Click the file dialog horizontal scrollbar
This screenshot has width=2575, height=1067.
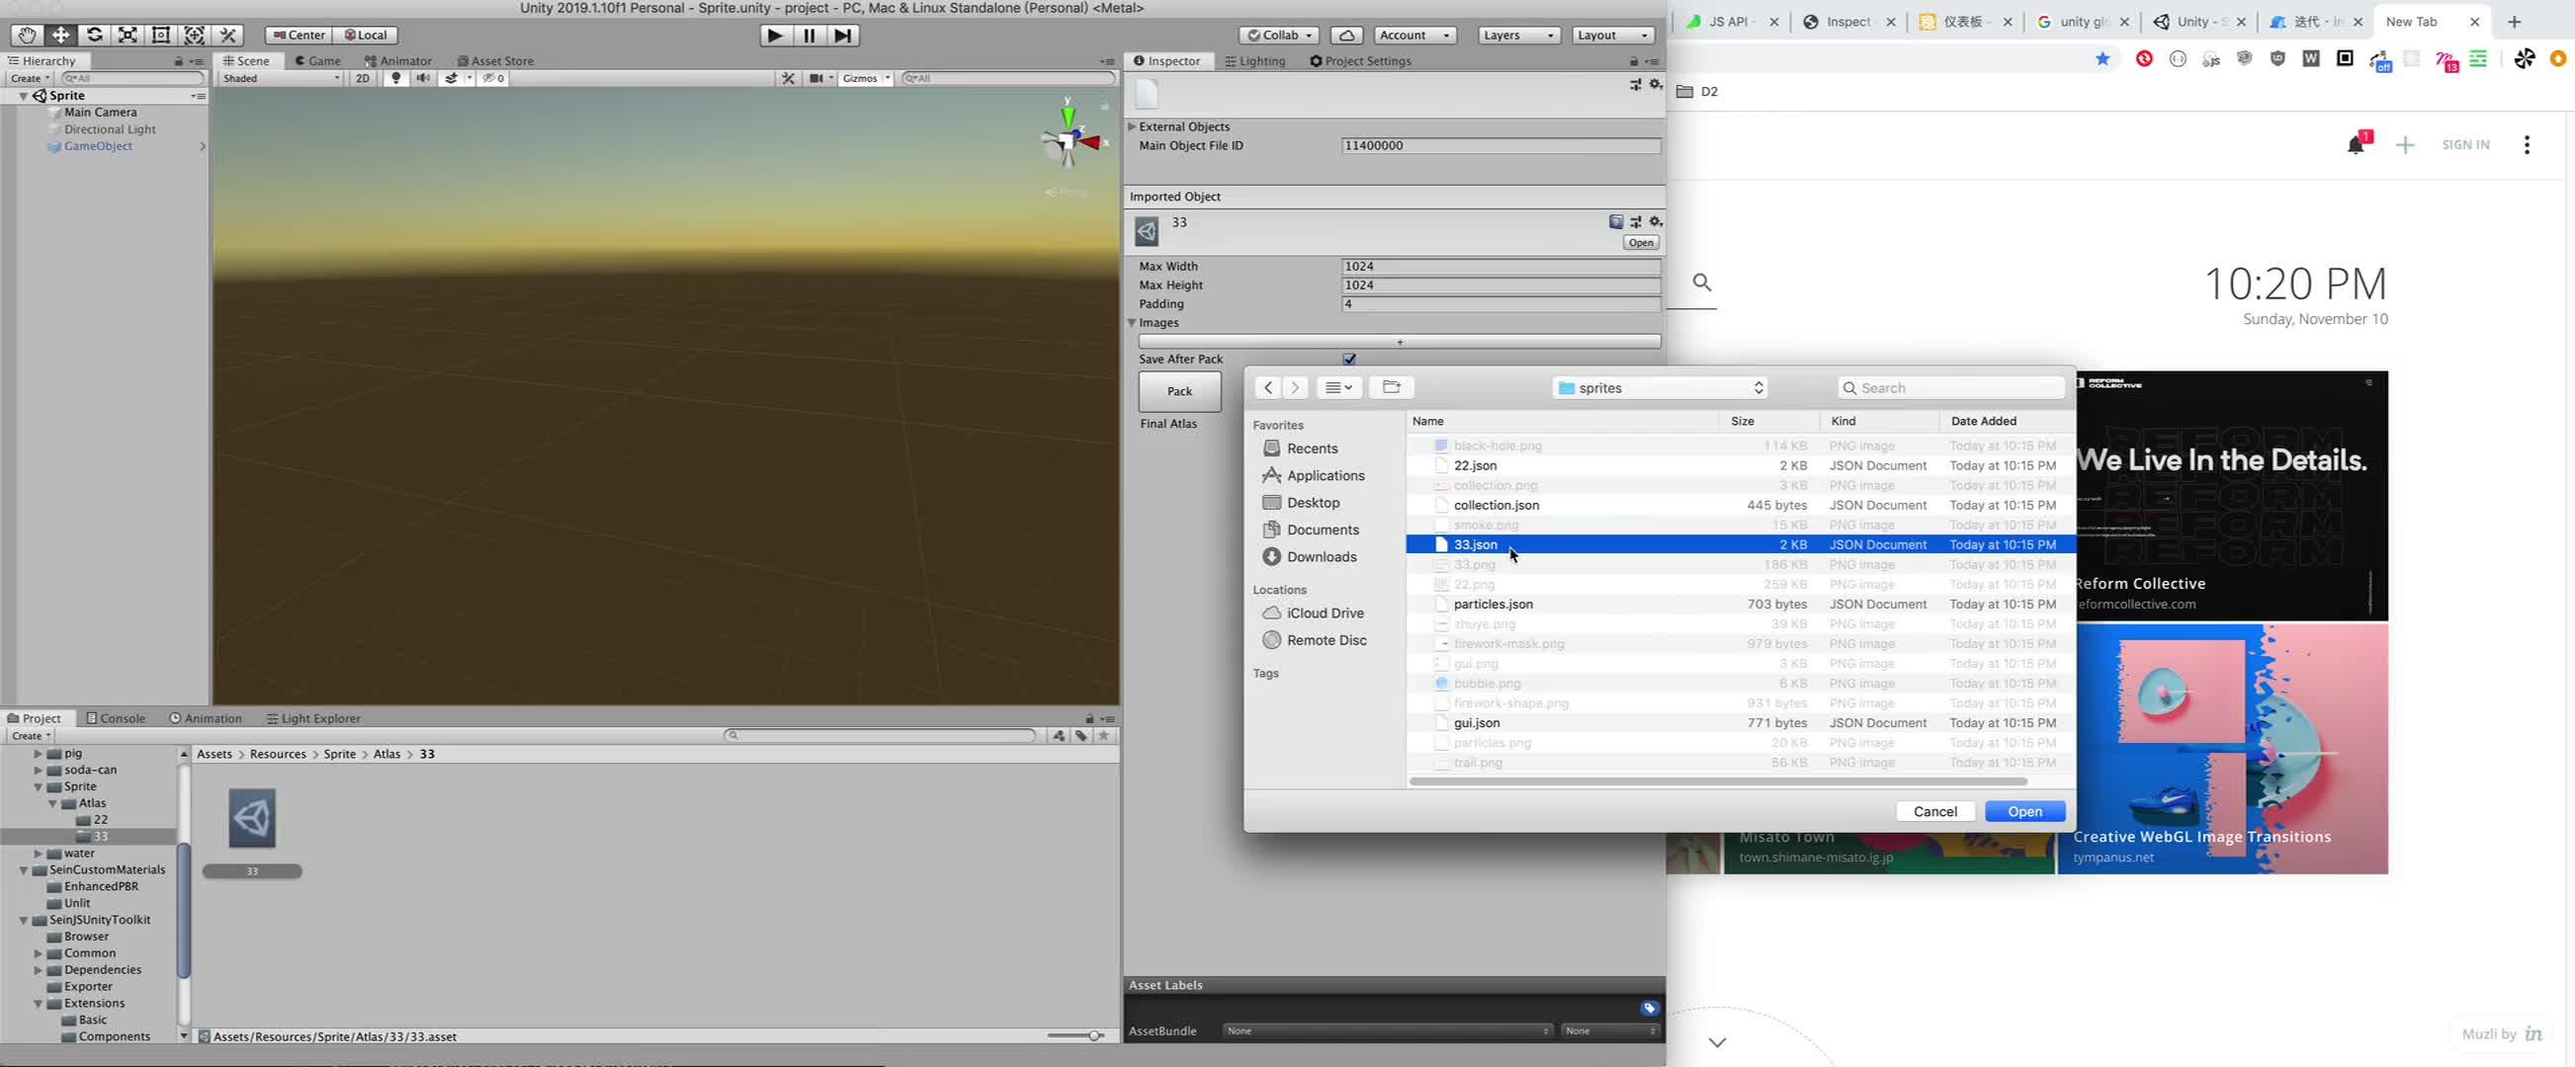tap(1716, 781)
